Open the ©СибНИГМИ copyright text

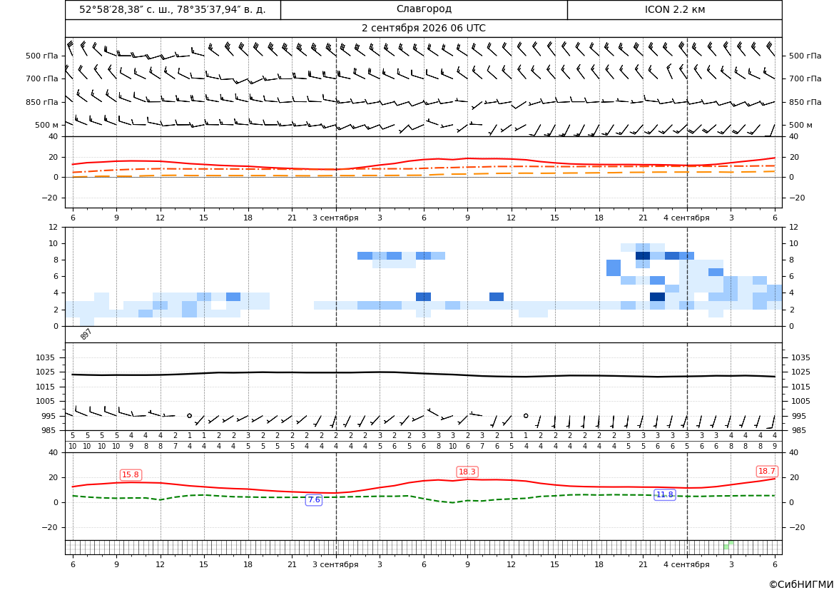click(x=801, y=584)
